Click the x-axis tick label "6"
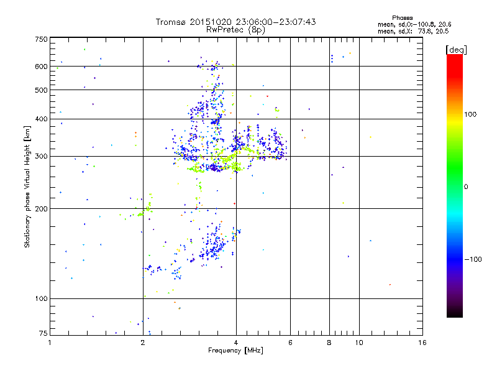497x373 pixels. 290,343
